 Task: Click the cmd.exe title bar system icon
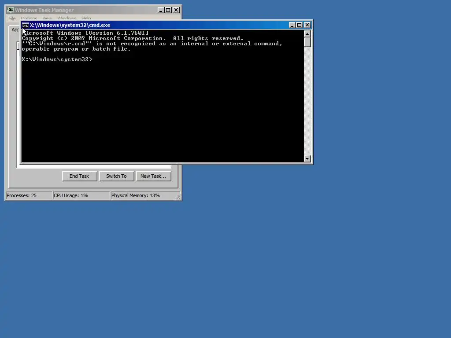[x=25, y=25]
